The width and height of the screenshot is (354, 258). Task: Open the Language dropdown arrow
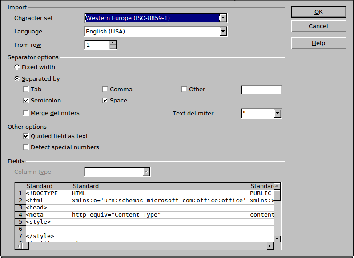223,32
